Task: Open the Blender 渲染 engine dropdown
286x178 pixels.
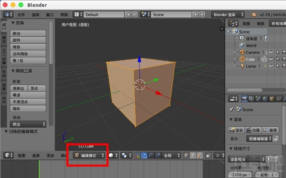Action: pyautogui.click(x=228, y=14)
